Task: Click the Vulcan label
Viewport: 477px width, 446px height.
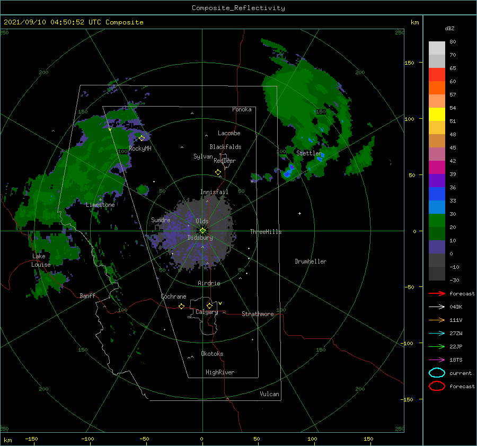Action: (269, 394)
